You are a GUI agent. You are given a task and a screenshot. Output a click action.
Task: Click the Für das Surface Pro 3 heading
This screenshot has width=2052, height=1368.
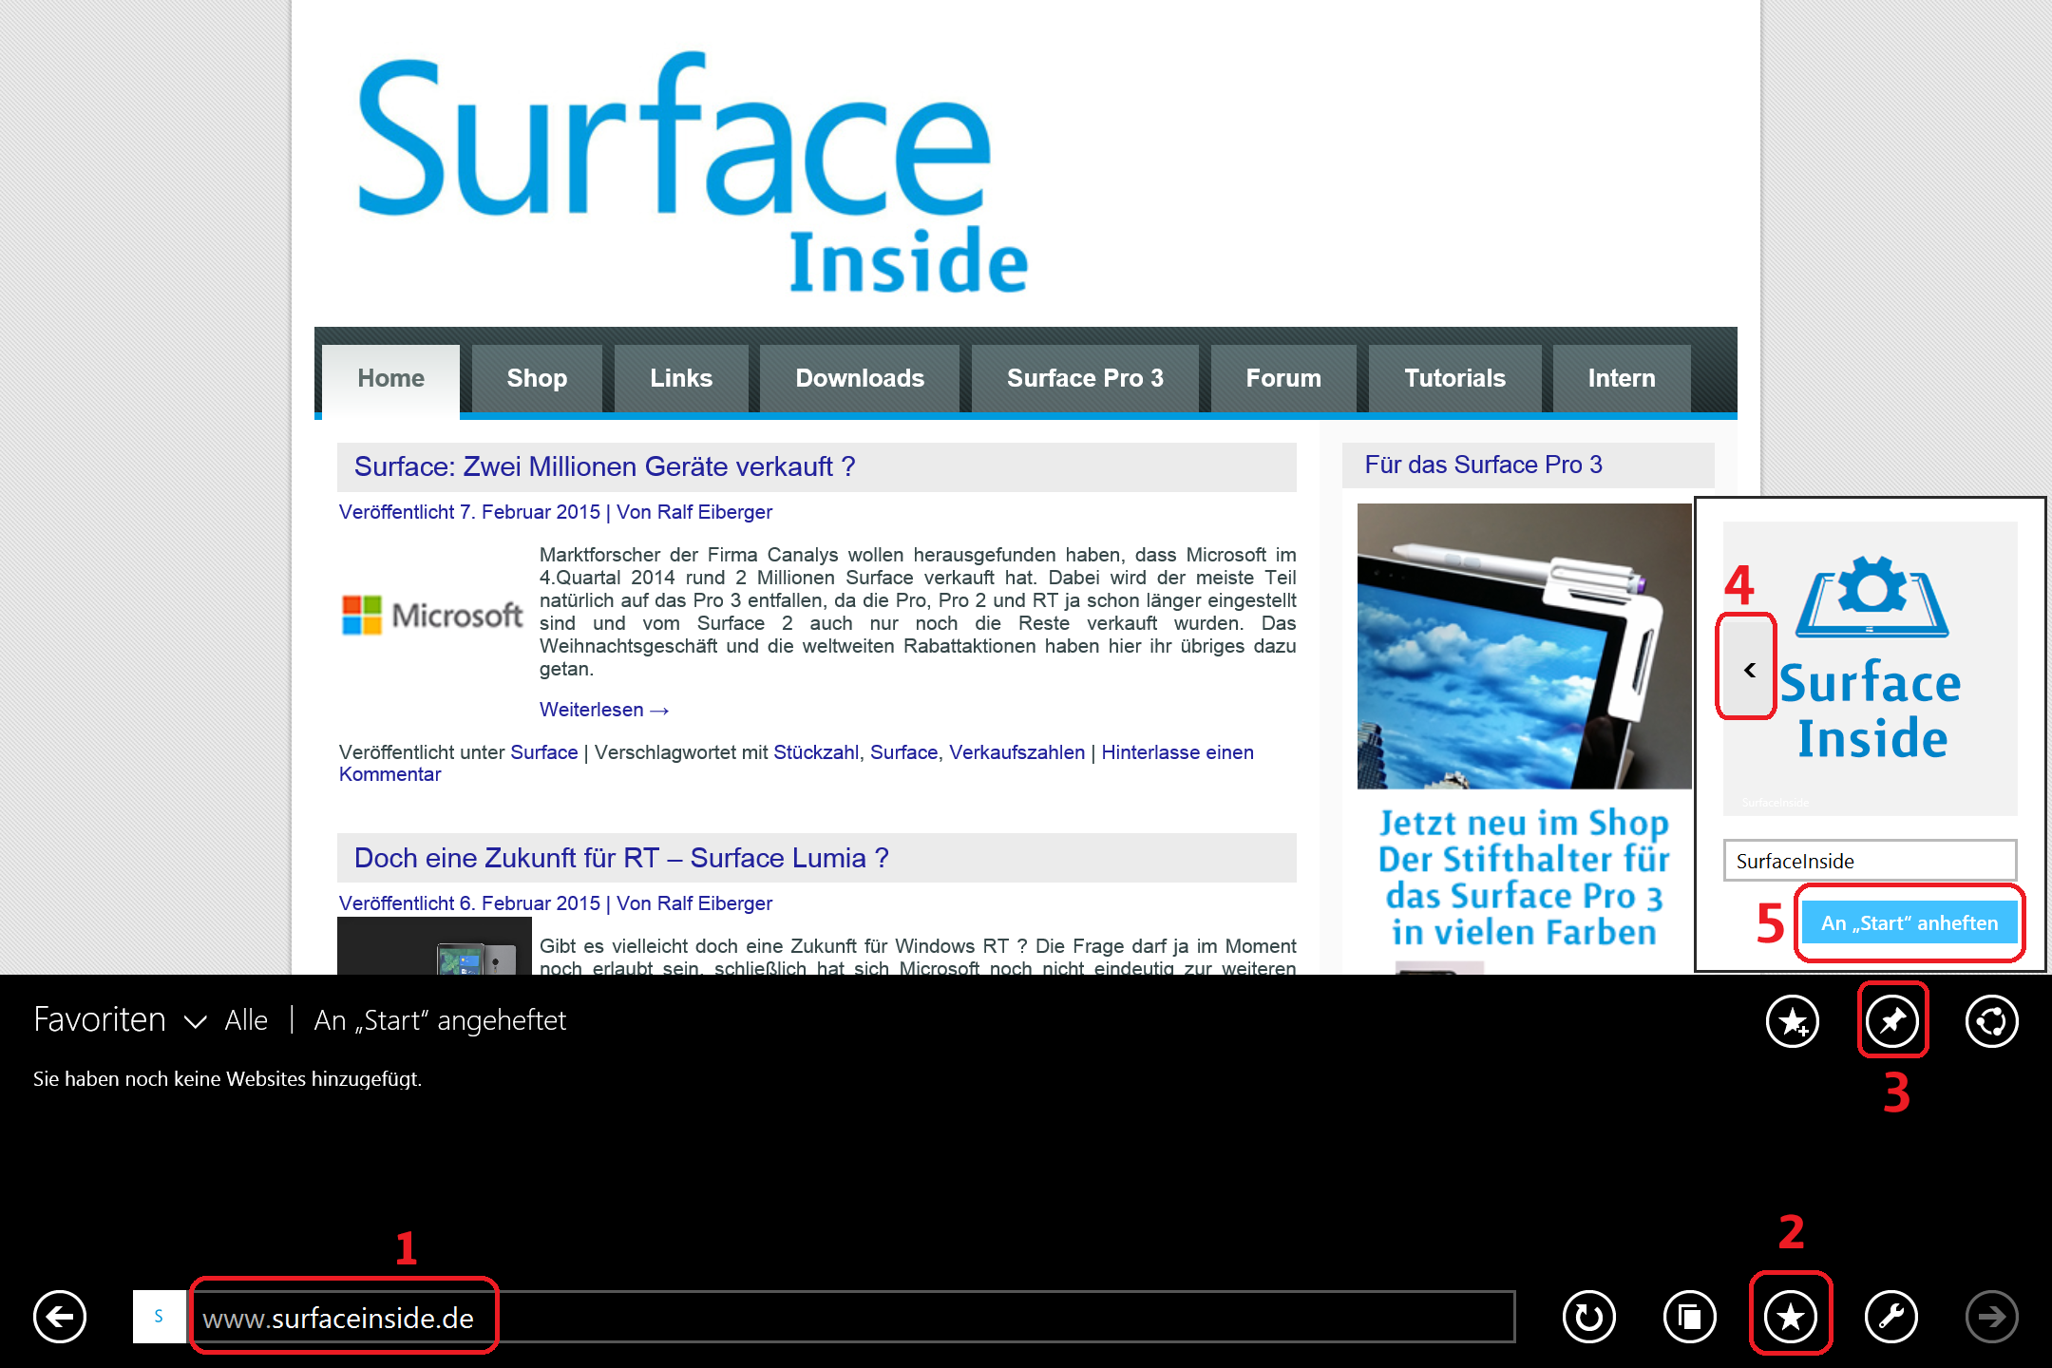(x=1483, y=465)
